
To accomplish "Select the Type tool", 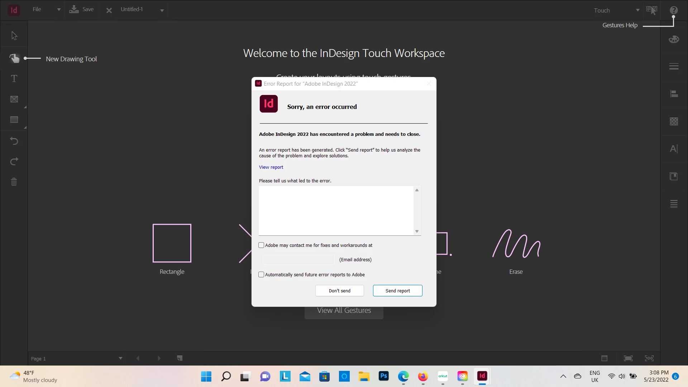I will (x=14, y=78).
